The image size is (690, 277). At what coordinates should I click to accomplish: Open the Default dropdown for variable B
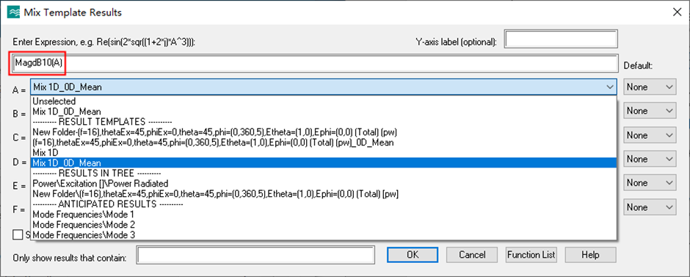point(650,111)
